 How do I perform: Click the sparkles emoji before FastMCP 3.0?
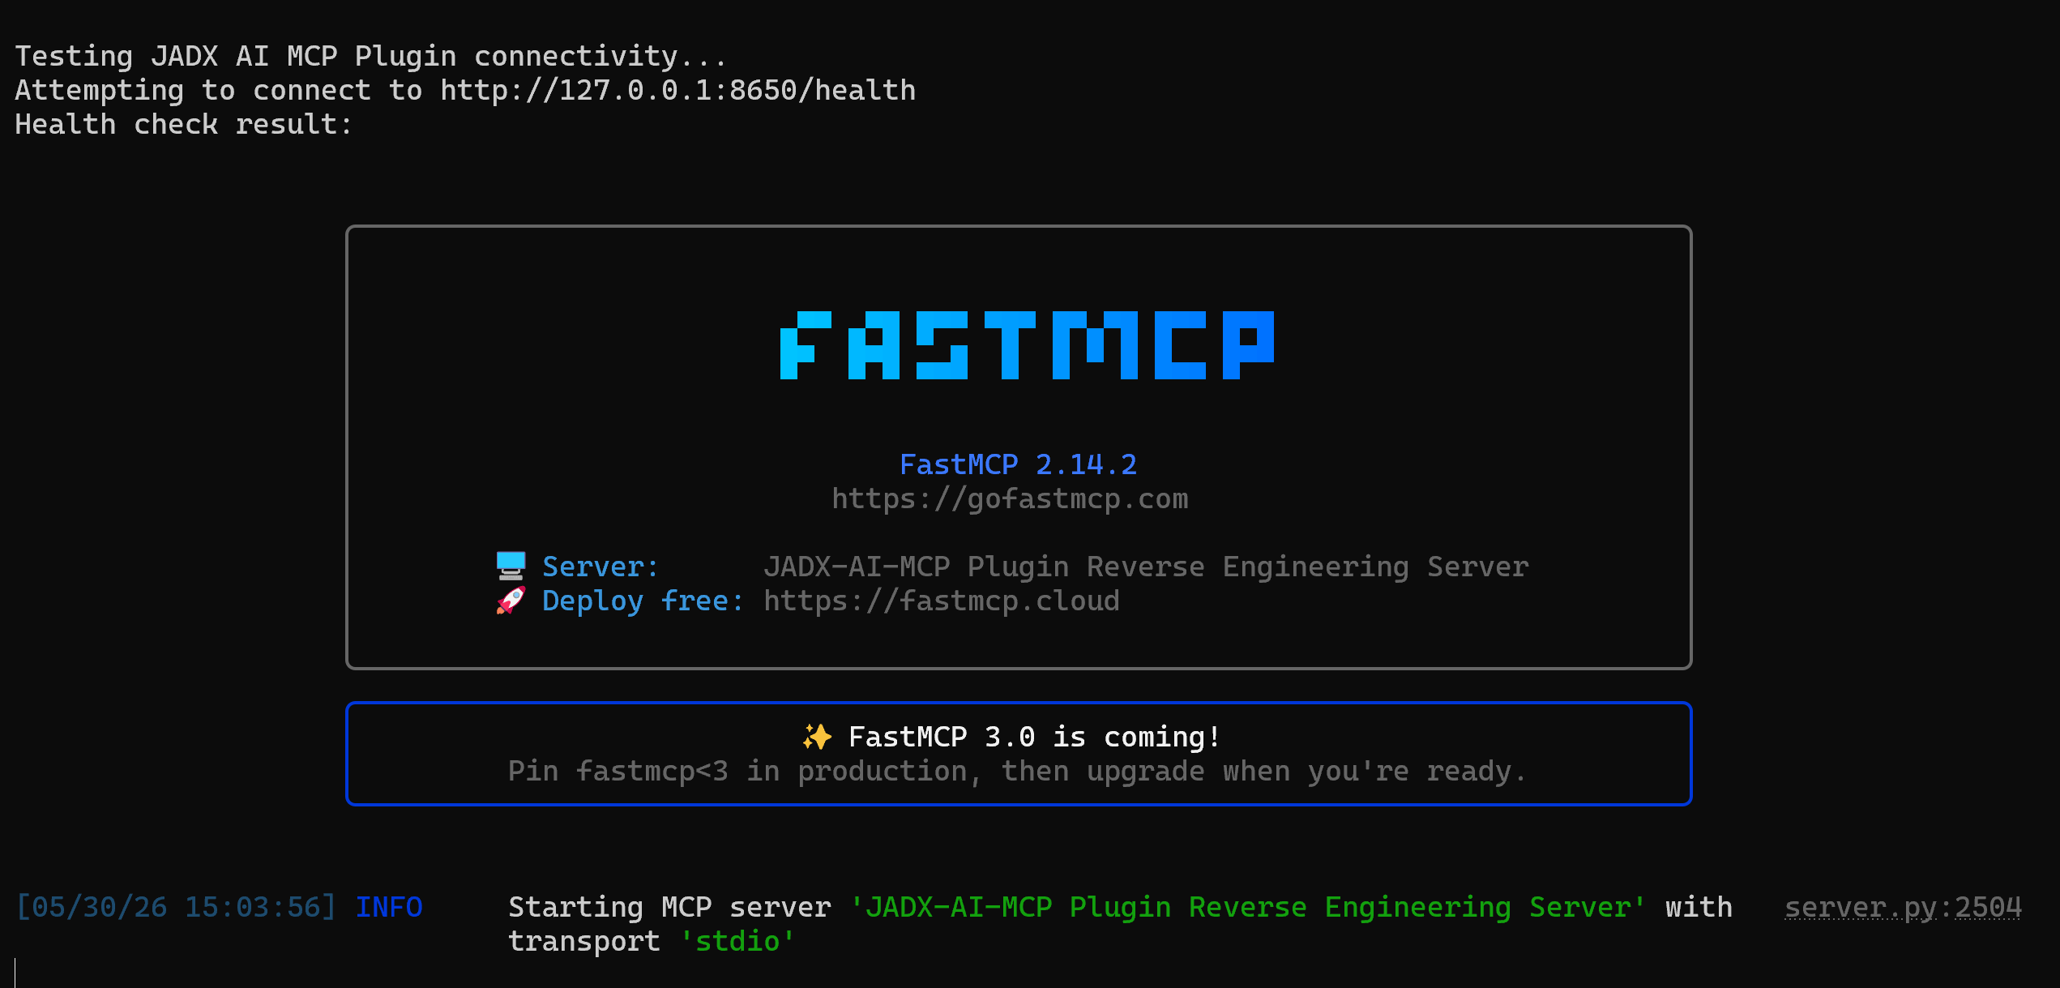817,737
